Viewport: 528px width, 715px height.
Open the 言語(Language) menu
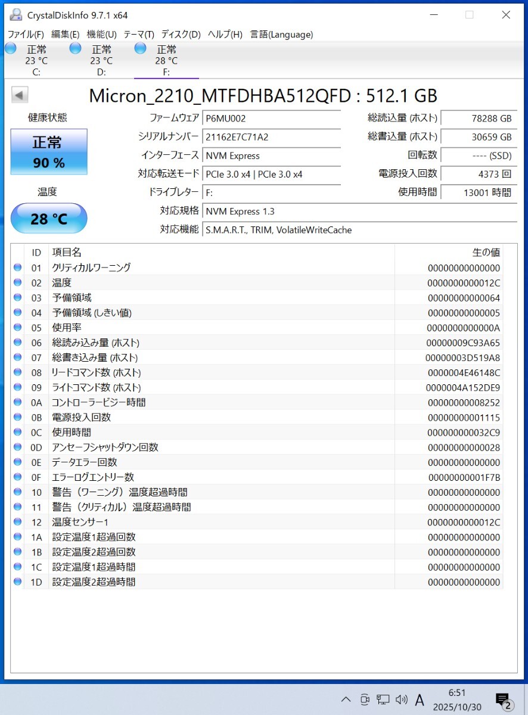(x=281, y=35)
